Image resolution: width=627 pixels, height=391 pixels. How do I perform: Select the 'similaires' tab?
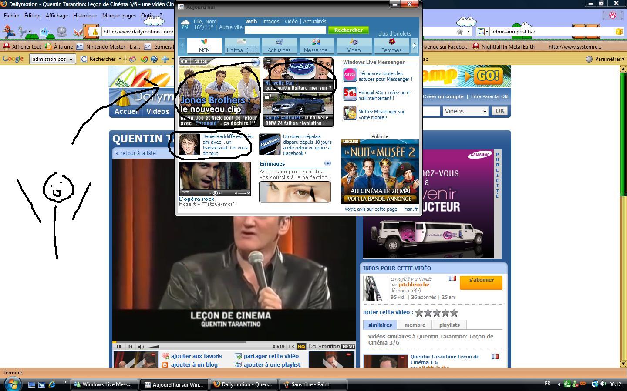pyautogui.click(x=380, y=325)
